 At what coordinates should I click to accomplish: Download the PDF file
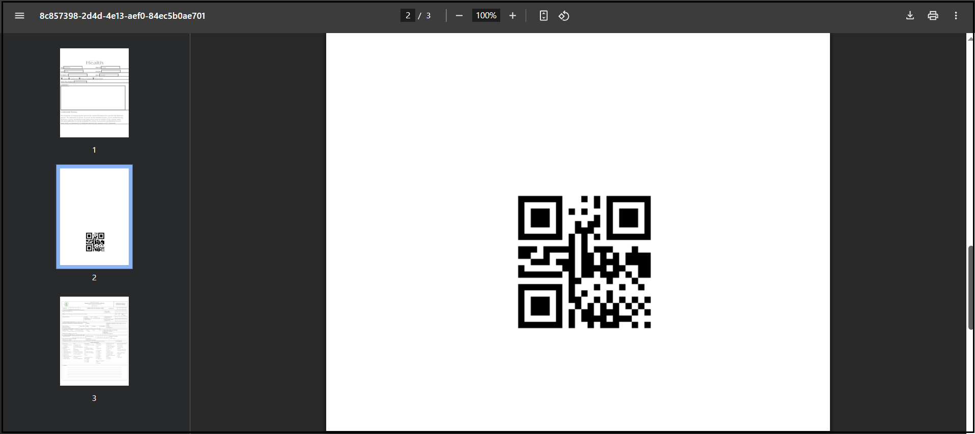point(910,16)
